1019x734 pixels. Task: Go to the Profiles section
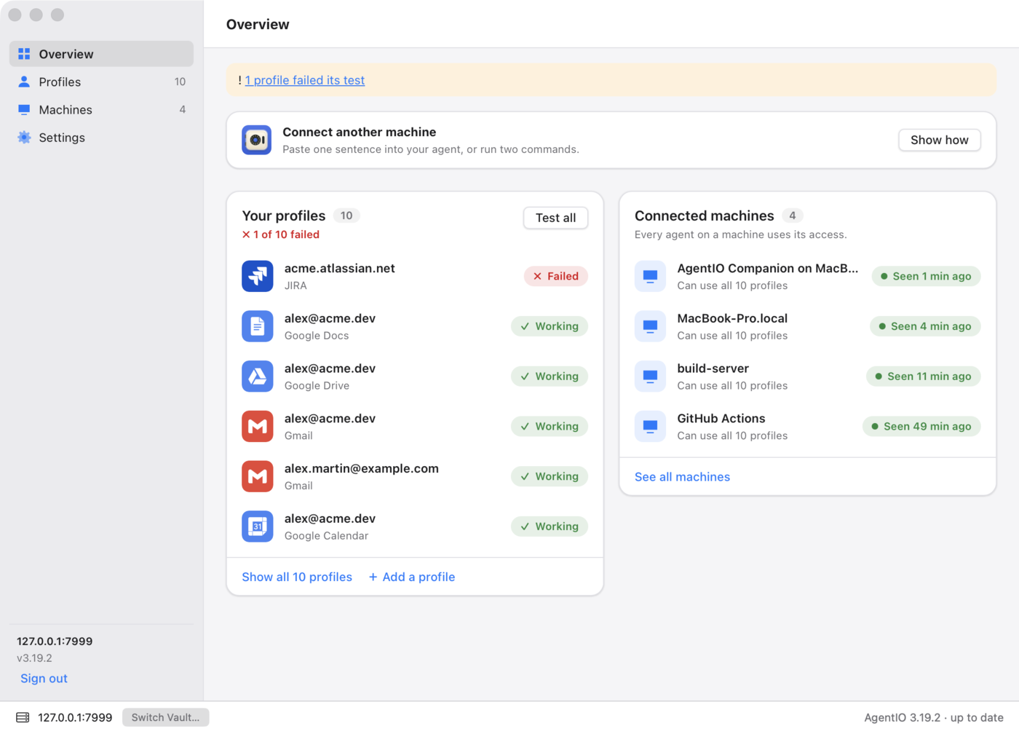tap(101, 82)
